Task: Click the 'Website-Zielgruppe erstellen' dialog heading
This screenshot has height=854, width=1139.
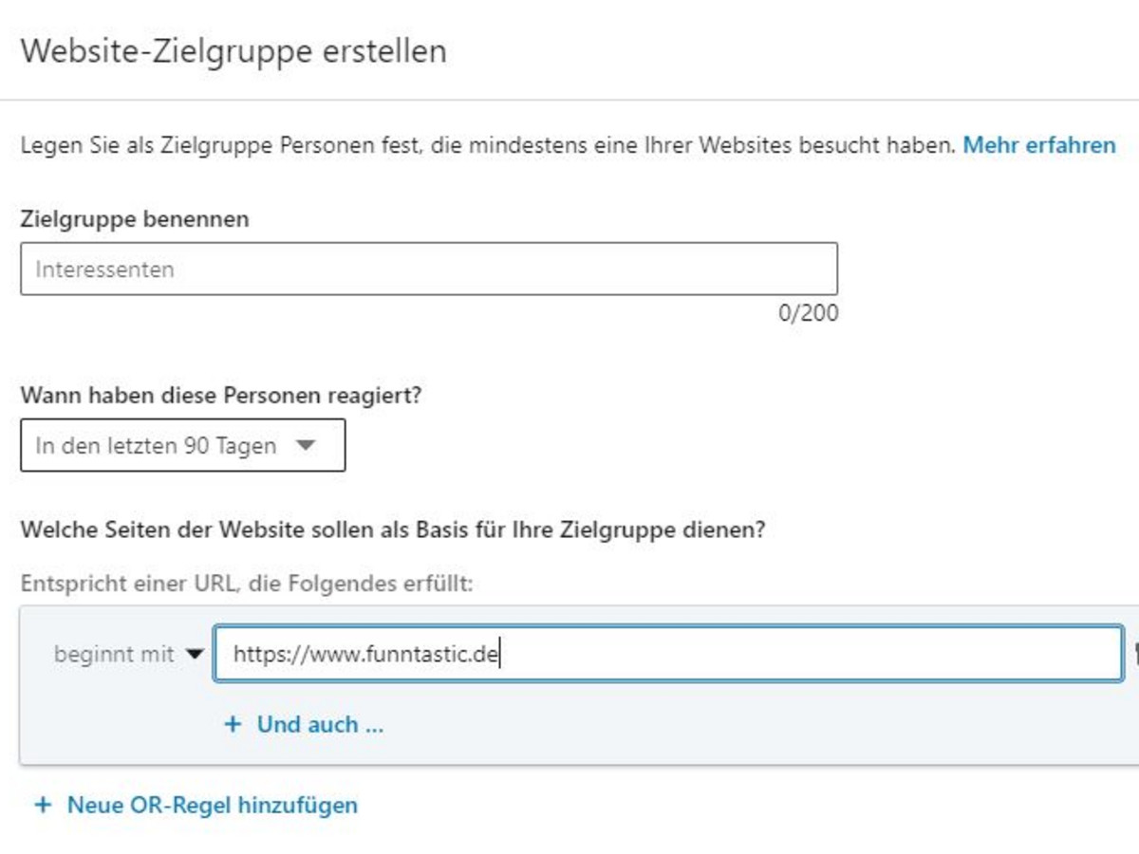Action: click(233, 51)
